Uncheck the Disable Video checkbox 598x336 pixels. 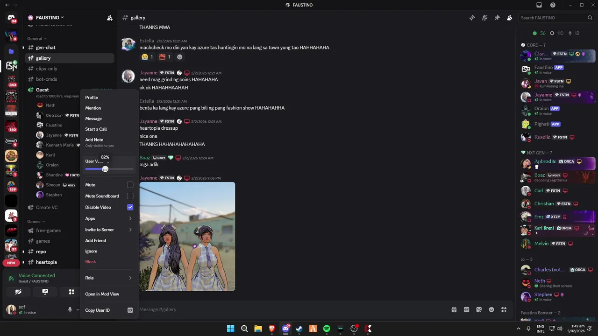(x=130, y=207)
